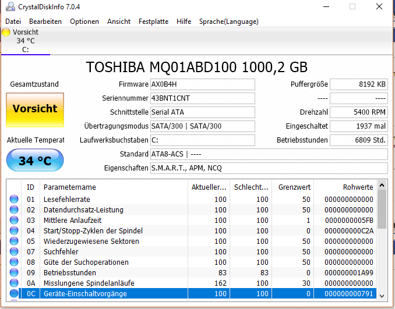Image resolution: width=395 pixels, height=309 pixels.
Task: Close the CrystalDiskInfo window
Action: pos(379,6)
